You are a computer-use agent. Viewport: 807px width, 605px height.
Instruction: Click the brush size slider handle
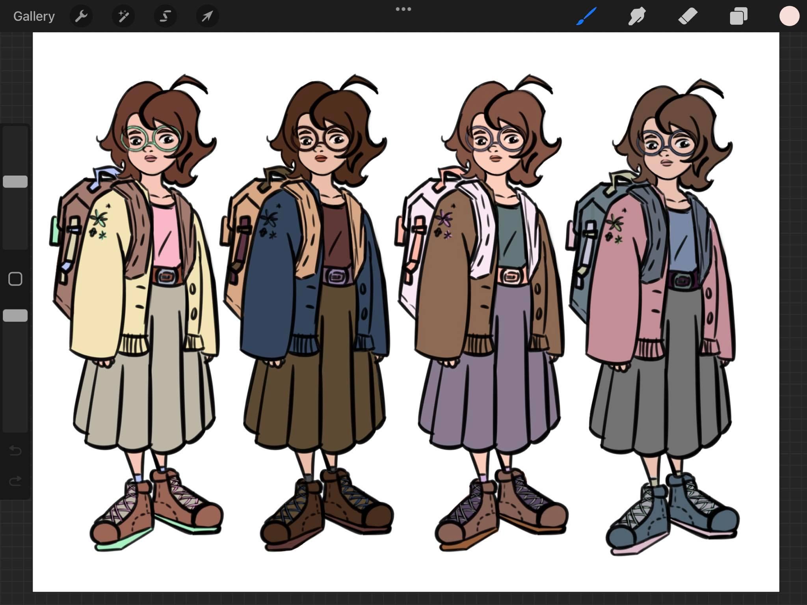tap(15, 182)
